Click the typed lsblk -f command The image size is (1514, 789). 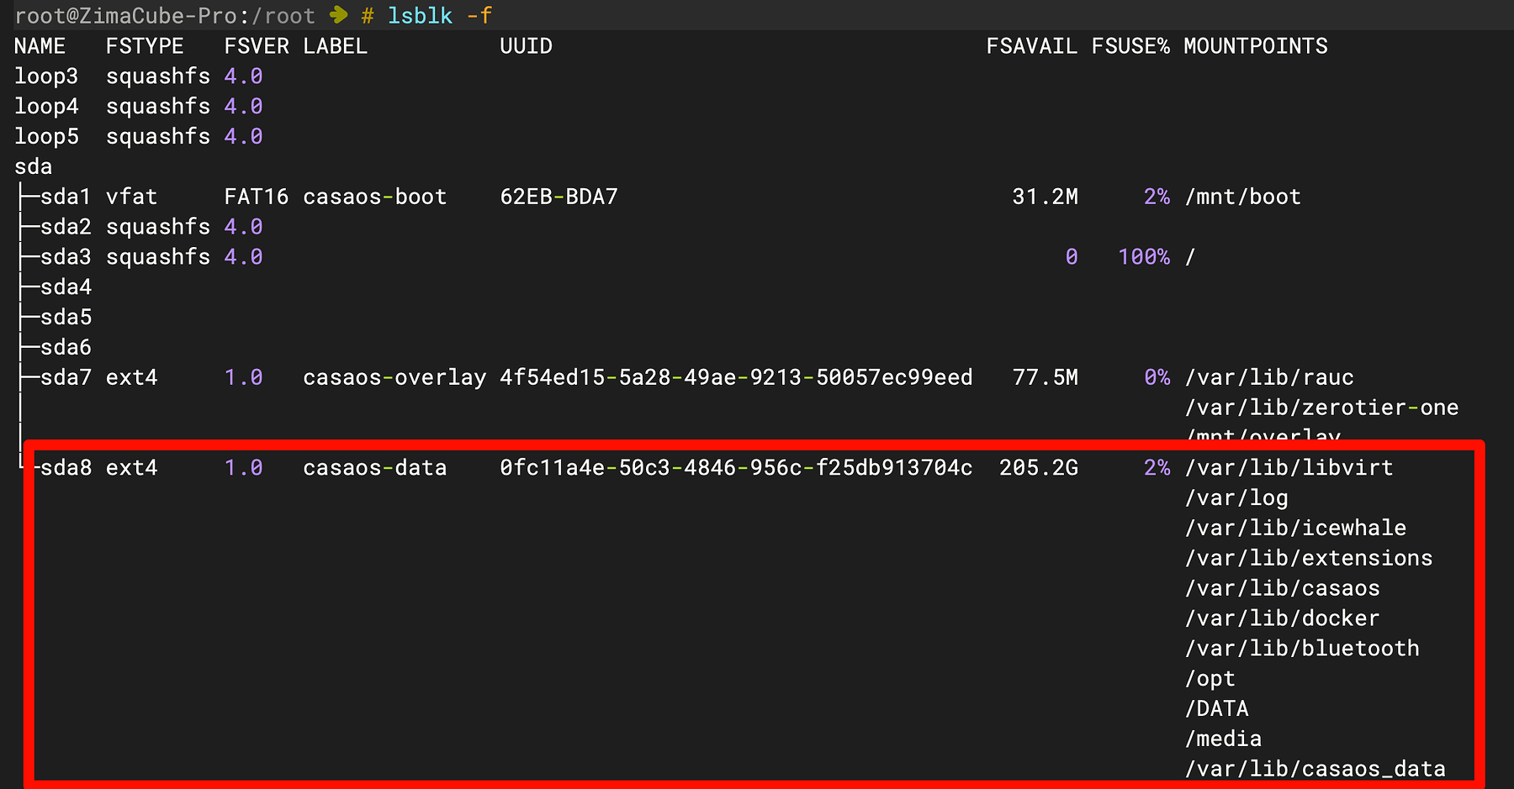click(439, 15)
